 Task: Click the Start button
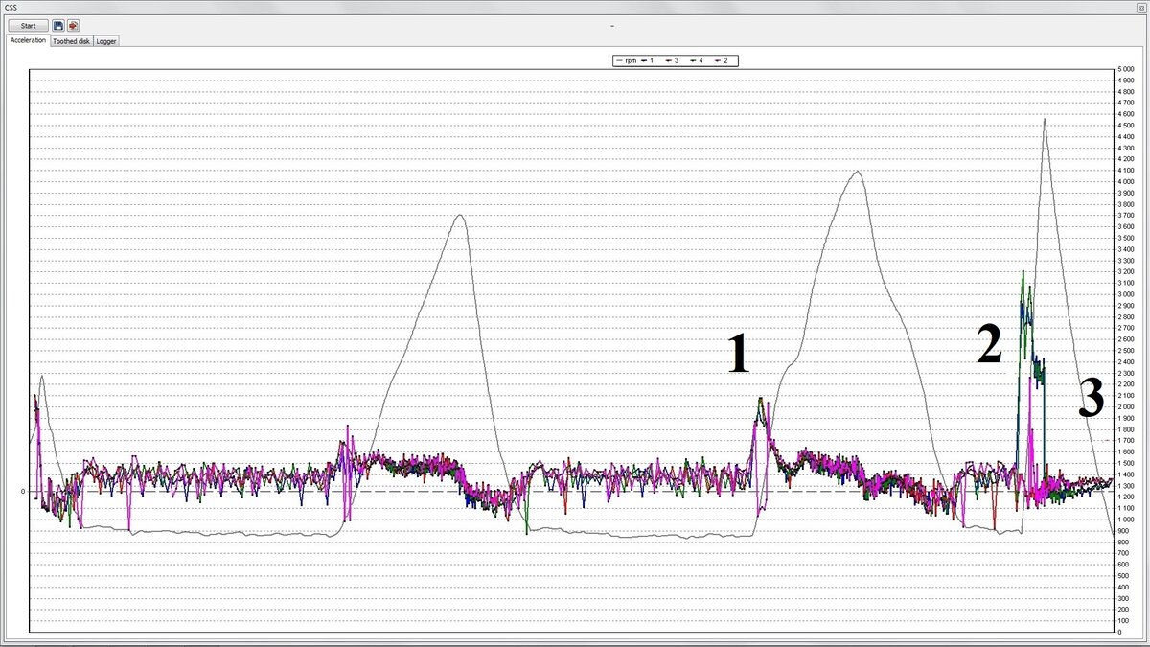[x=28, y=26]
